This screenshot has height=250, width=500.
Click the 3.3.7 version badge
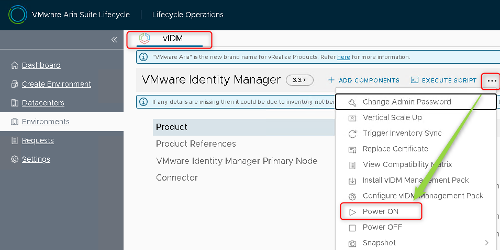[x=299, y=80]
